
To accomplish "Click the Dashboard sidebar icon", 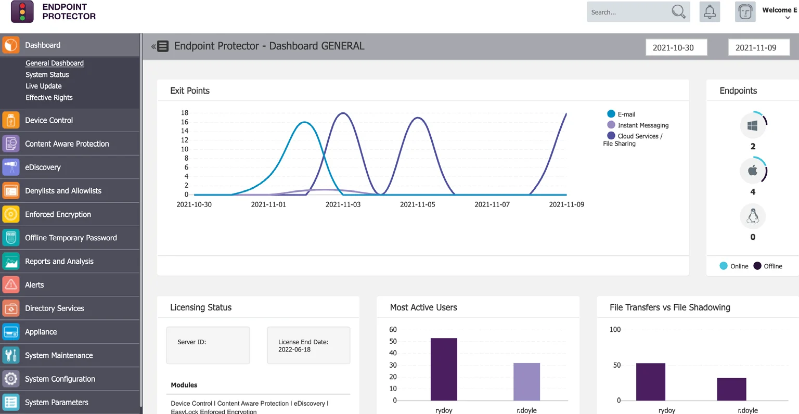I will 11,45.
